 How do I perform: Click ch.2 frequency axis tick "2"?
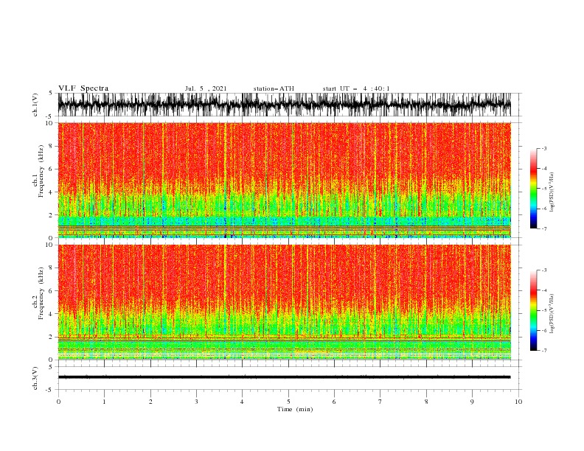coord(52,337)
